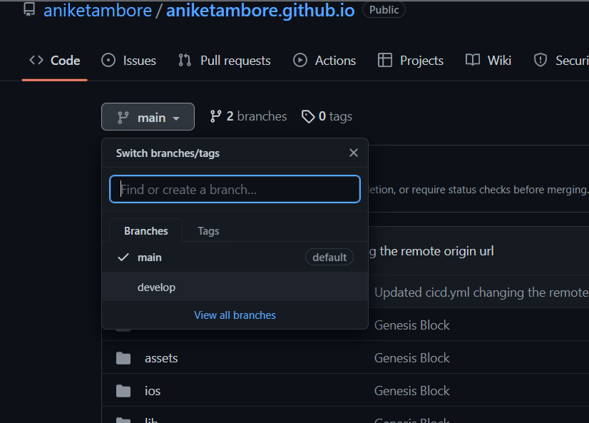
Task: Open the aniketambore.github.io repository link
Action: tap(260, 10)
